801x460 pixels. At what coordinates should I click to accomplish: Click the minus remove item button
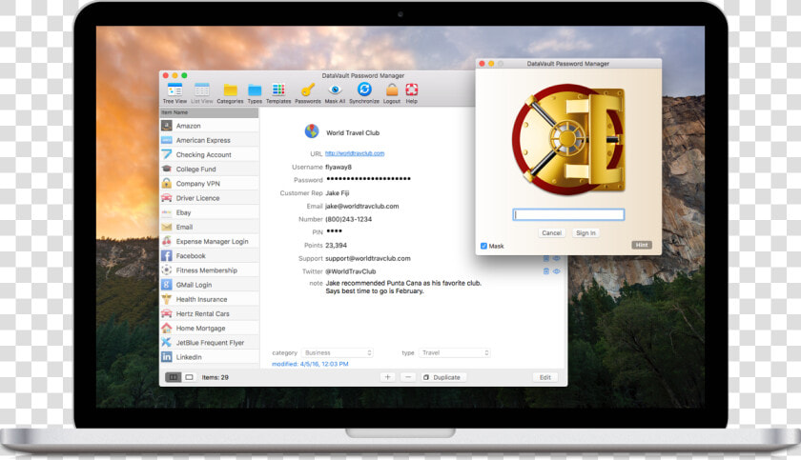point(408,377)
